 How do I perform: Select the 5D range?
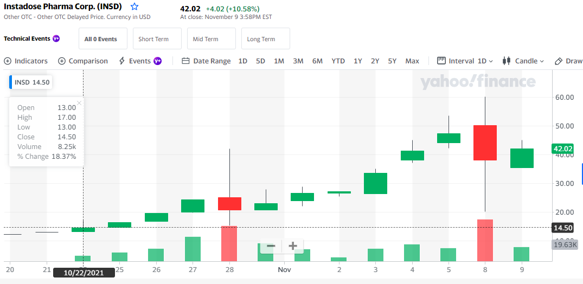261,61
